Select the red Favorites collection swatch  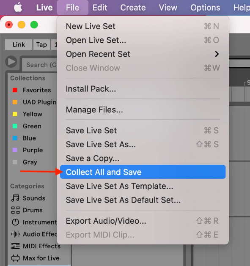click(15, 90)
